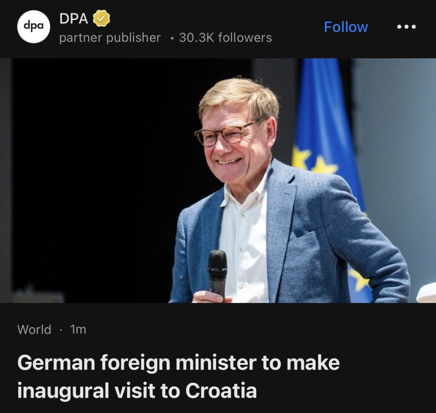The image size is (436, 413).
Task: Click the 'partner publisher' label
Action: (x=110, y=38)
